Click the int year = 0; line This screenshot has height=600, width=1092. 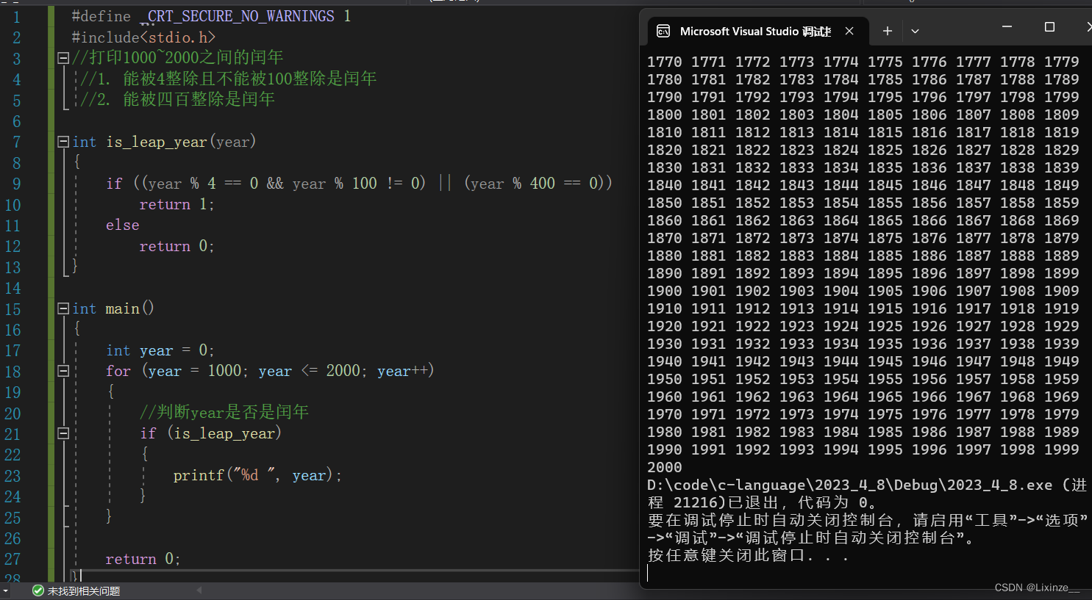coord(160,350)
